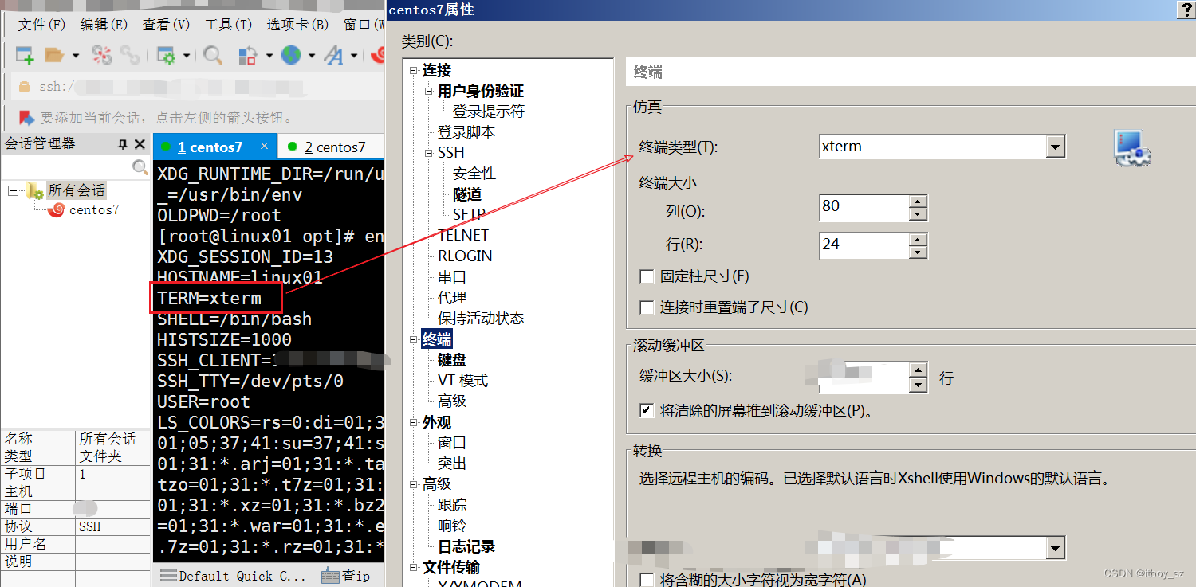Select 保持活动状态 in category tree
The height and width of the screenshot is (587, 1196).
[x=481, y=319]
